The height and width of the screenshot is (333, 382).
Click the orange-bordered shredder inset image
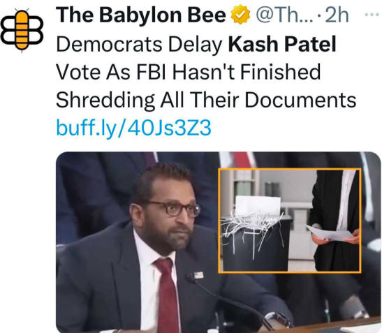point(290,221)
